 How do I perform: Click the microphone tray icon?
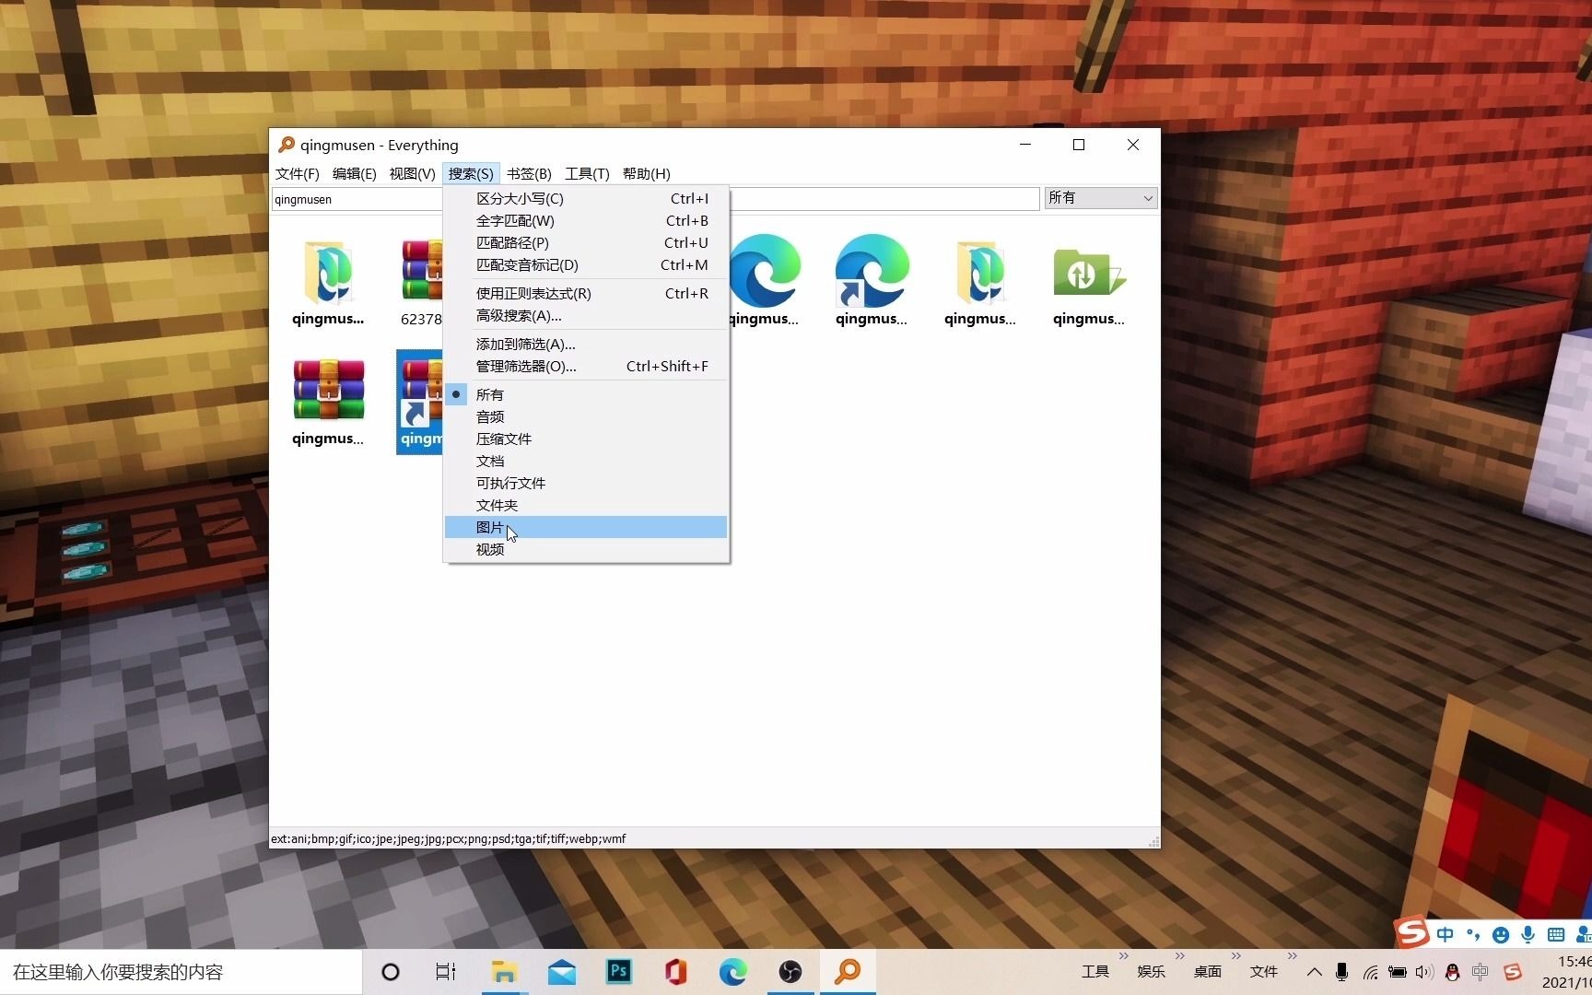[1341, 972]
